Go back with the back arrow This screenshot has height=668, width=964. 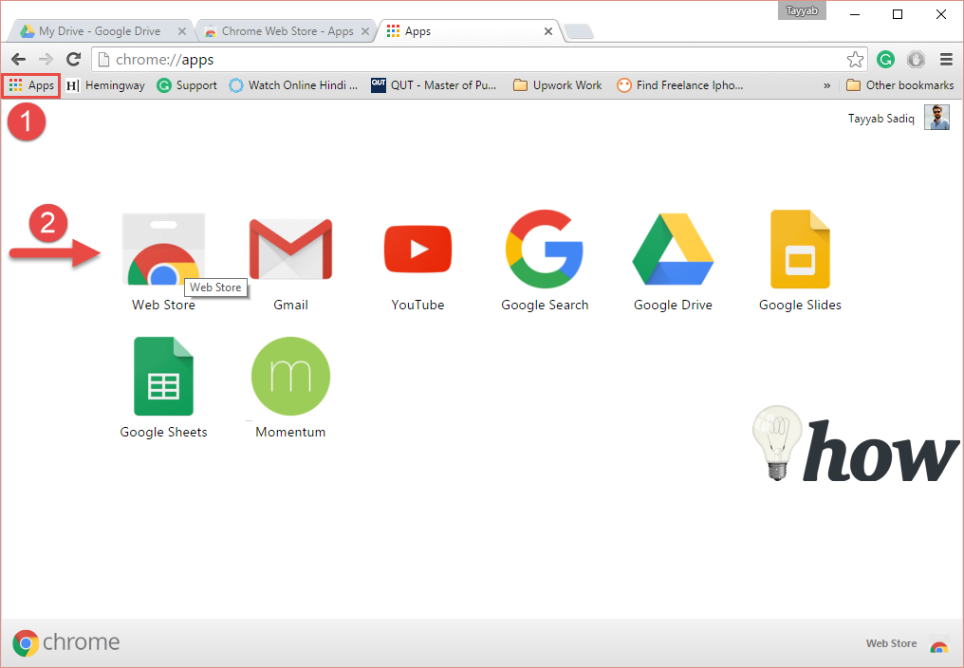18,60
